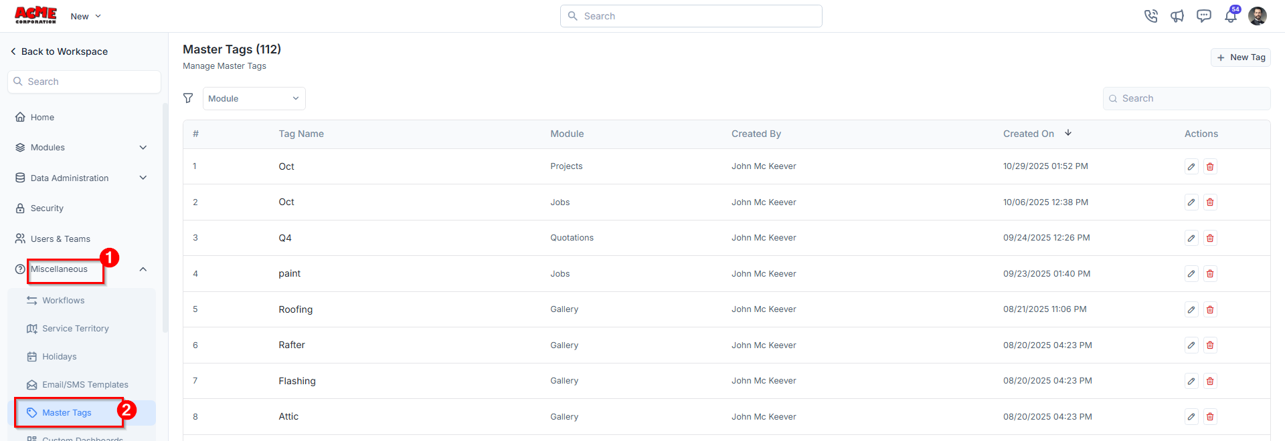Click the Projects module cell
The height and width of the screenshot is (441, 1285).
pos(566,166)
